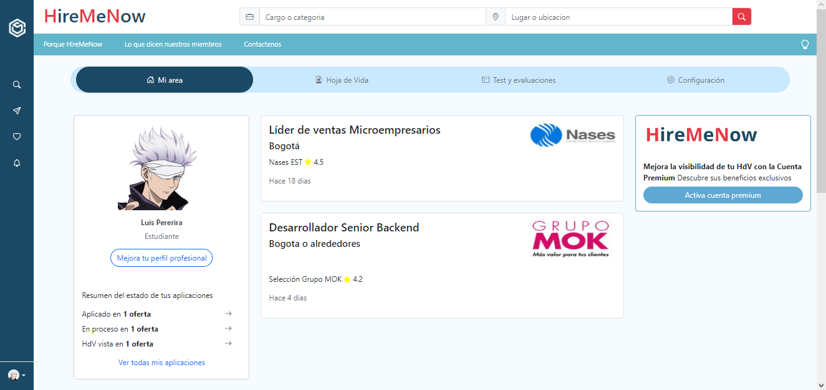Click scrollbar down arrow
This screenshot has width=826, height=390.
pyautogui.click(x=821, y=385)
